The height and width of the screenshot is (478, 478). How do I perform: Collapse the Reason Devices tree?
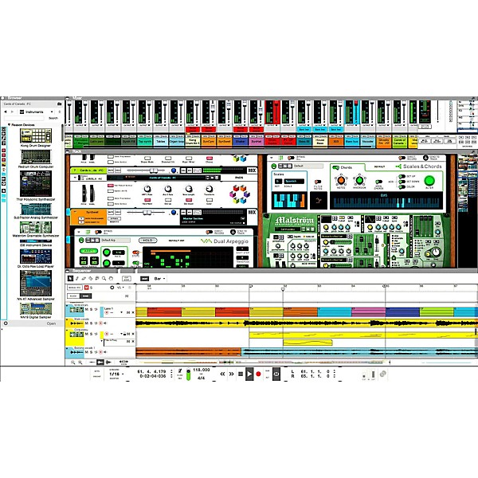click(10, 124)
